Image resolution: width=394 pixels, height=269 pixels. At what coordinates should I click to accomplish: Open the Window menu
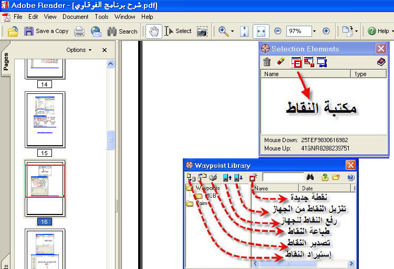tap(125, 17)
